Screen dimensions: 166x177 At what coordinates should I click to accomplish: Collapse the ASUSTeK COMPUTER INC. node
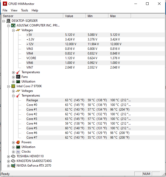pos(8,26)
